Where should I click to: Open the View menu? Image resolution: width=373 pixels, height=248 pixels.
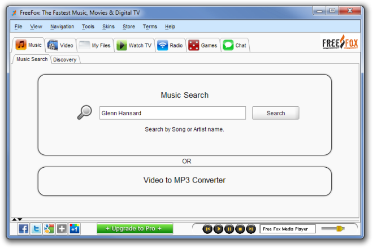click(36, 27)
